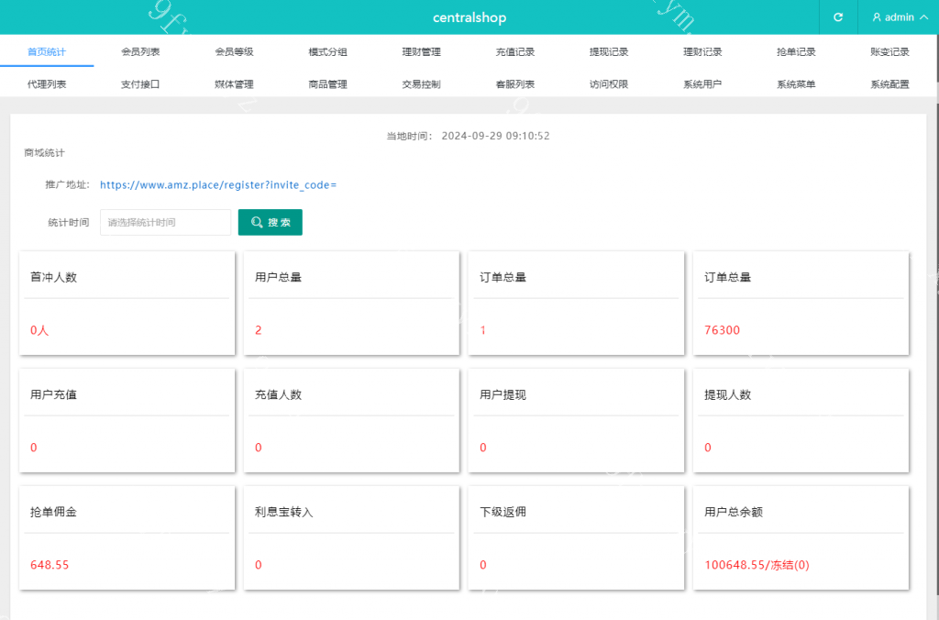Open the 商品管理 menu item
939x620 pixels.
pyautogui.click(x=327, y=84)
